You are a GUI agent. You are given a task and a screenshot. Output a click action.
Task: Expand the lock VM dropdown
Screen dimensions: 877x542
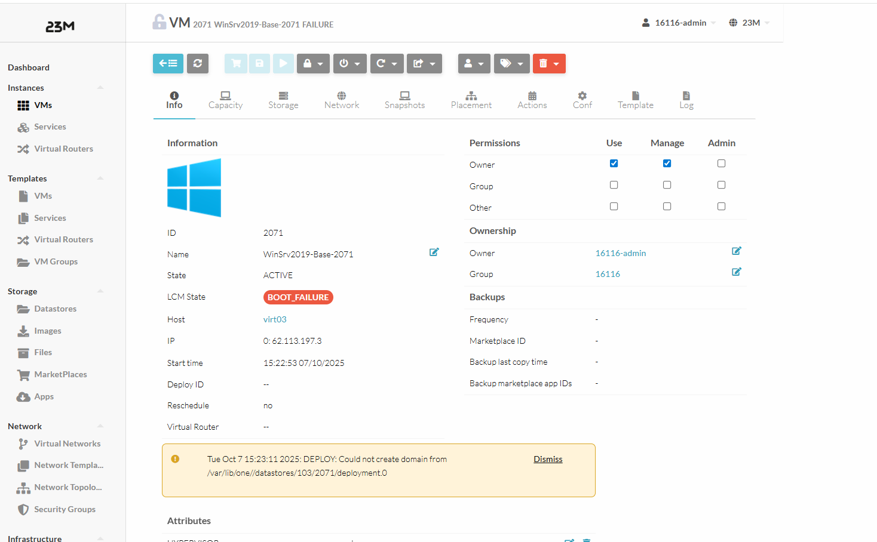tap(313, 63)
